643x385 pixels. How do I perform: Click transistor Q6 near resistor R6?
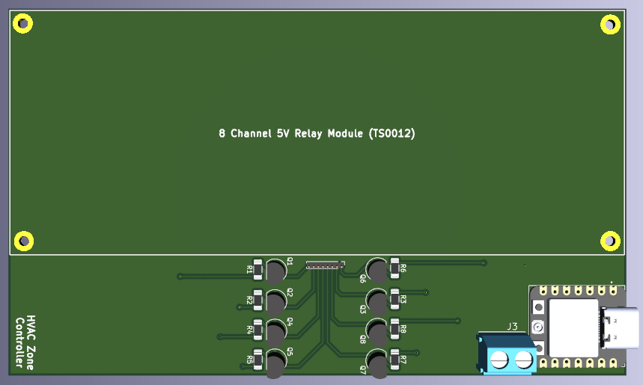(377, 269)
